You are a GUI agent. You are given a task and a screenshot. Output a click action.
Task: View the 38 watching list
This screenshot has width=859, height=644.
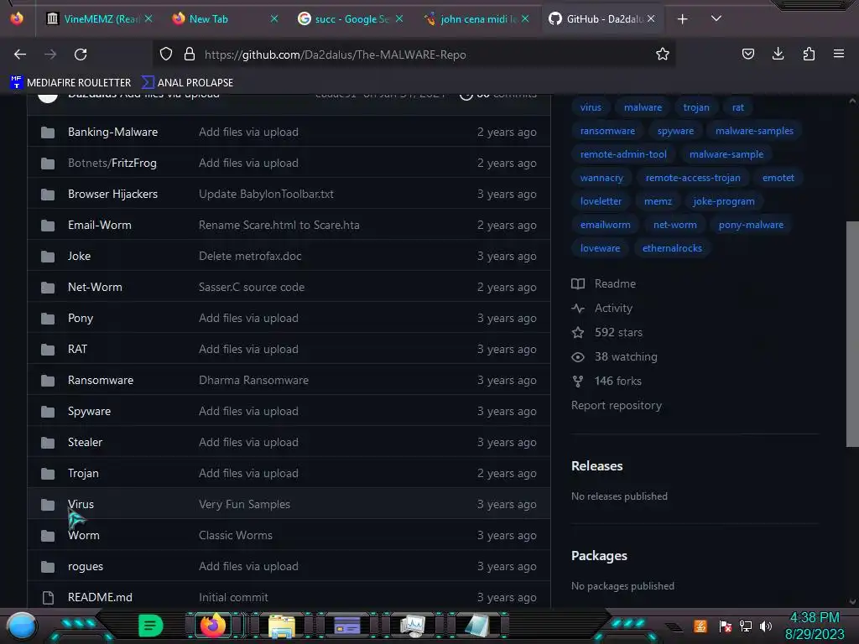[x=614, y=357]
